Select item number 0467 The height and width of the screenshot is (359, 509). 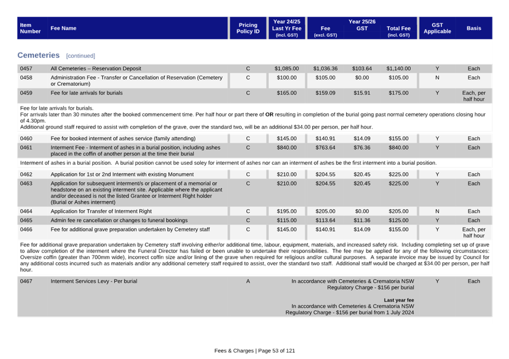click(x=26, y=281)
